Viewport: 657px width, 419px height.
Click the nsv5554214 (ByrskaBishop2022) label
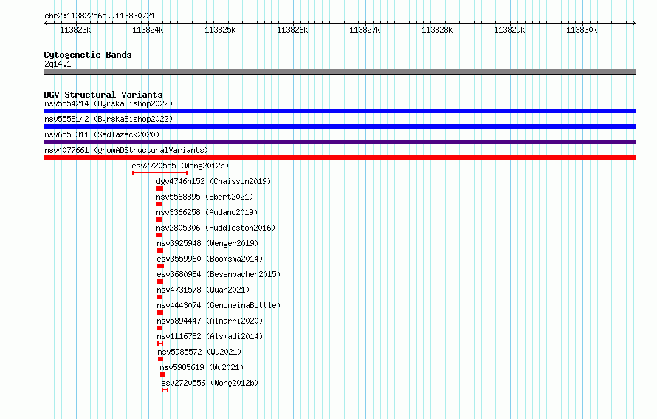pyautogui.click(x=109, y=103)
